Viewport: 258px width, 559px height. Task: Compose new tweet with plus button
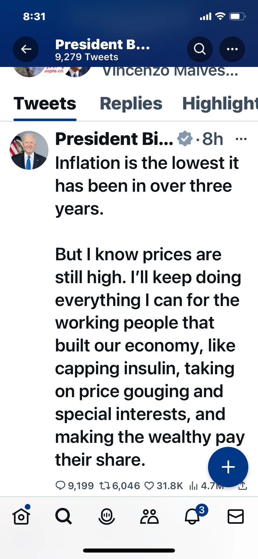click(228, 467)
